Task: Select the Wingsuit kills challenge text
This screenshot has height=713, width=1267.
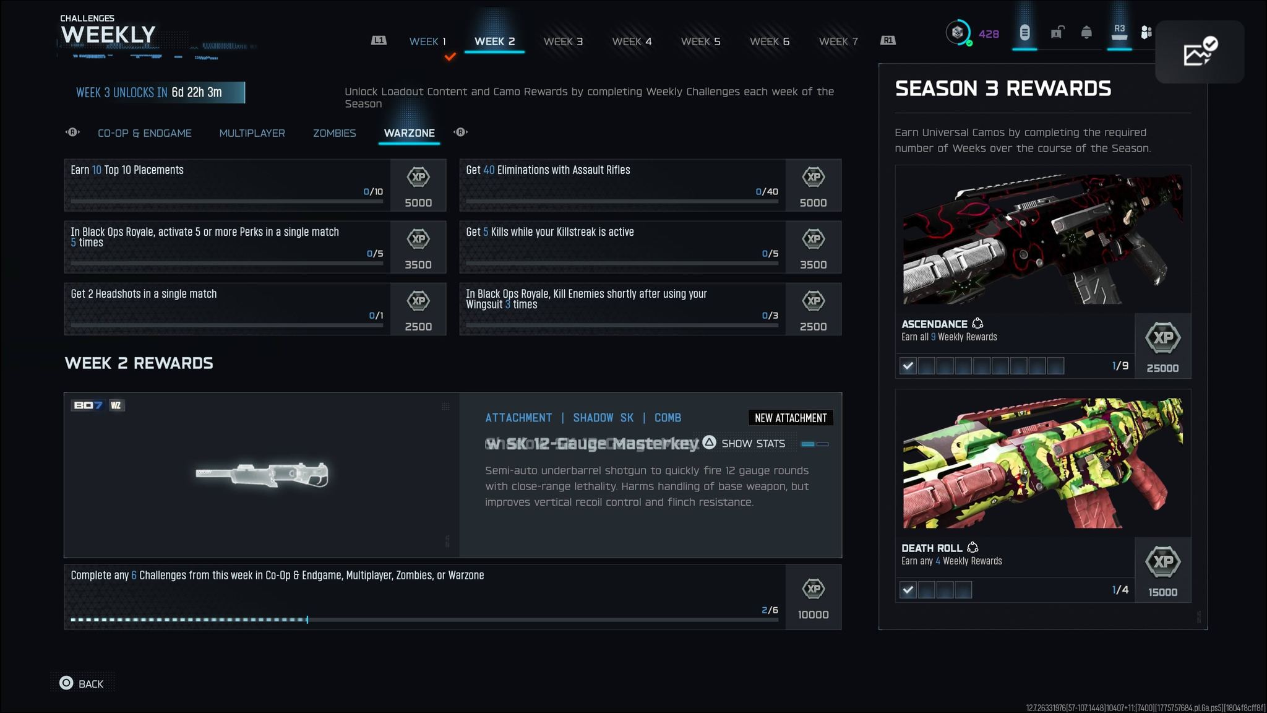Action: tap(586, 299)
